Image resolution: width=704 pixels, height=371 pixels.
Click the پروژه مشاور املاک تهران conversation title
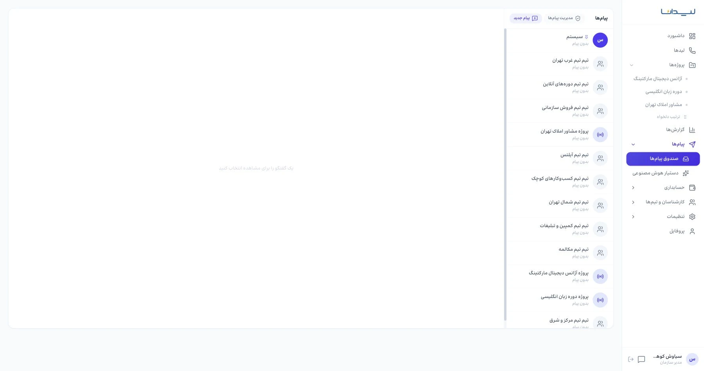(x=564, y=132)
